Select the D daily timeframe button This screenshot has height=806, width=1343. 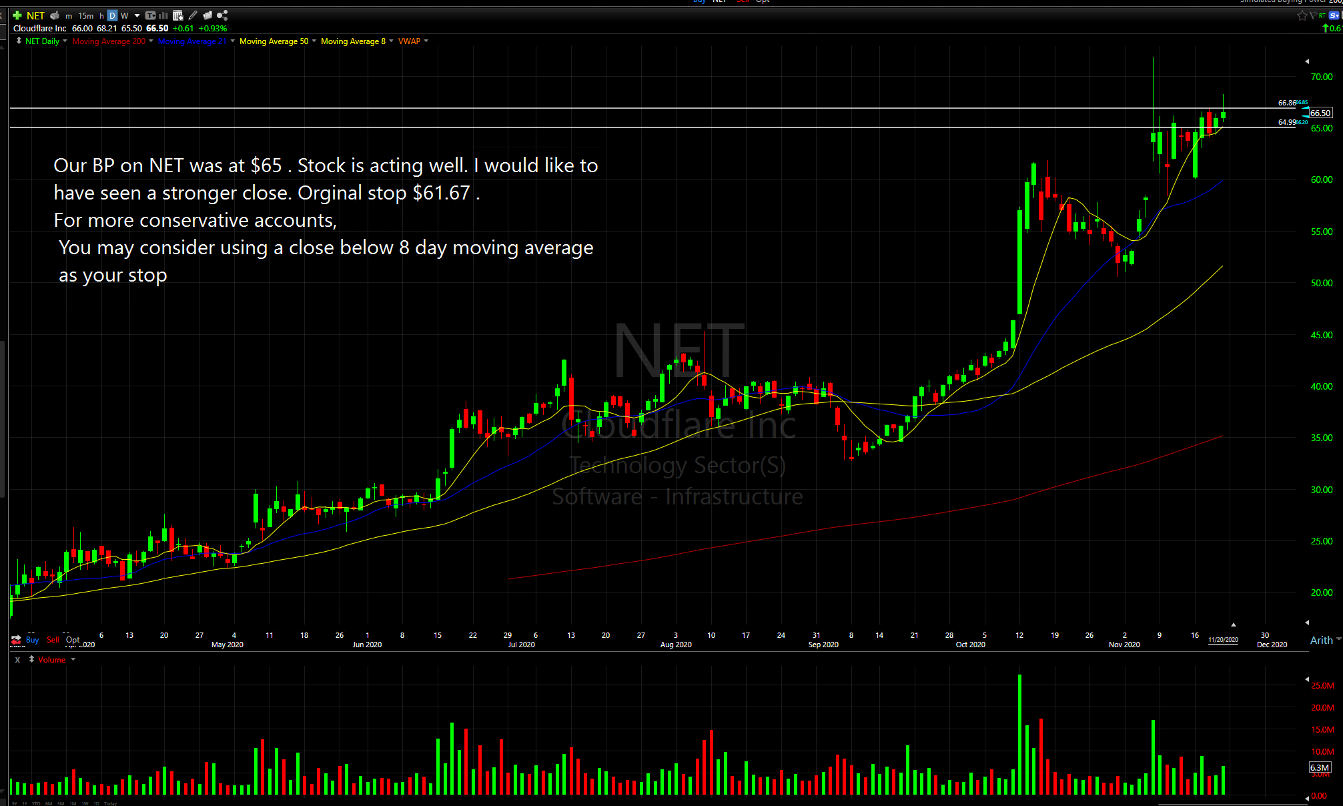[x=112, y=15]
